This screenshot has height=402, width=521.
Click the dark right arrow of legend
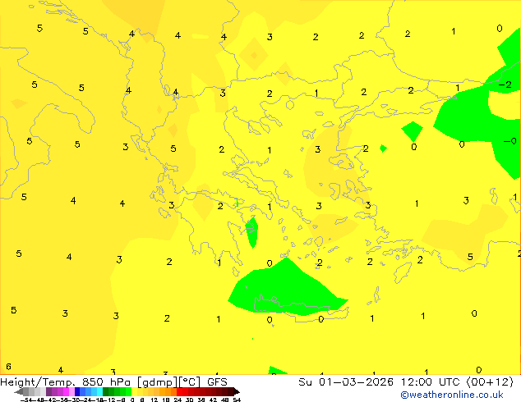pyautogui.click(x=236, y=392)
